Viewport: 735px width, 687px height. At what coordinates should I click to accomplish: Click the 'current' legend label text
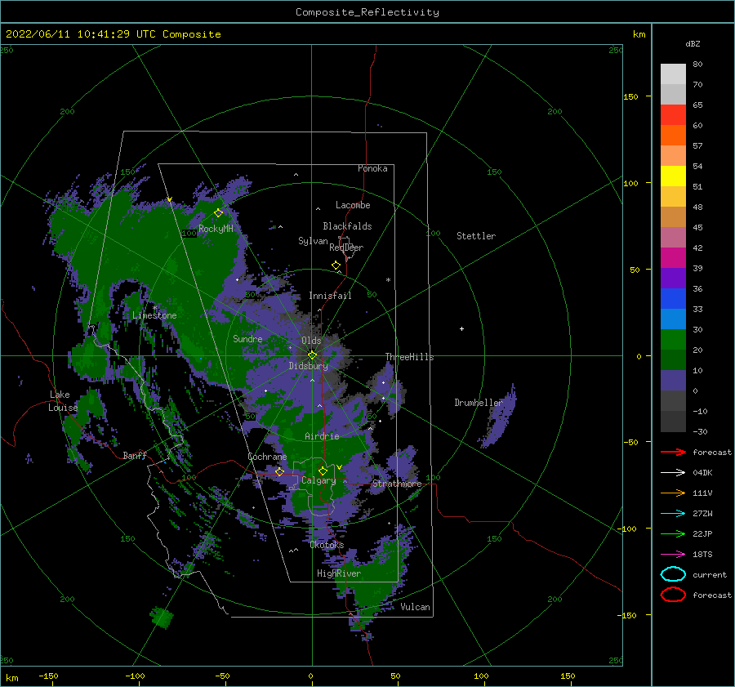[x=710, y=574]
